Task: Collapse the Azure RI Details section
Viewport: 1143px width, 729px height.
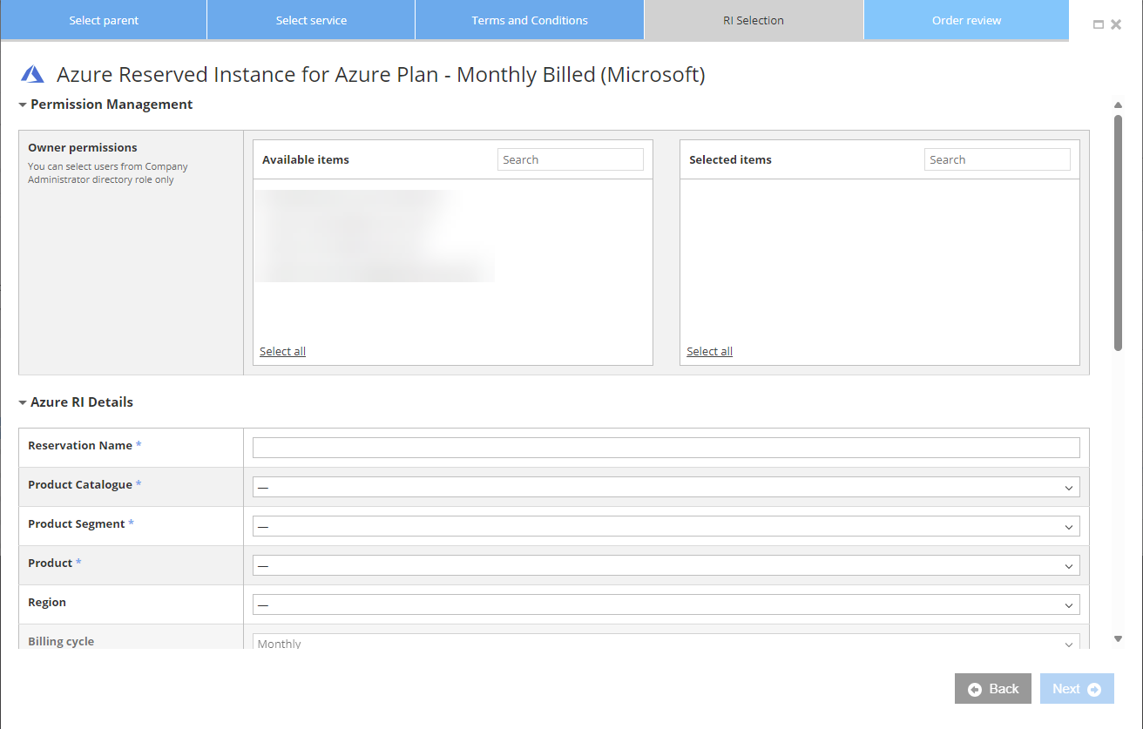Action: 23,402
